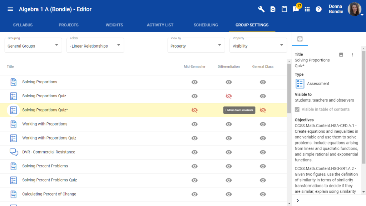Select the DVR - Commercial Resistance activity
366x206 pixels.
coord(49,152)
